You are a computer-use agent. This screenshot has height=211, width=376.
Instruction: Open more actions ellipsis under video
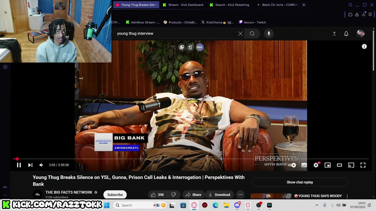point(240,195)
